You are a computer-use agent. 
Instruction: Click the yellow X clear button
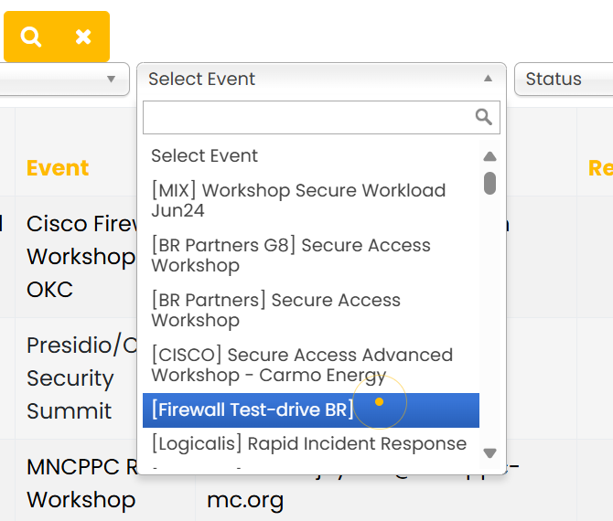83,37
